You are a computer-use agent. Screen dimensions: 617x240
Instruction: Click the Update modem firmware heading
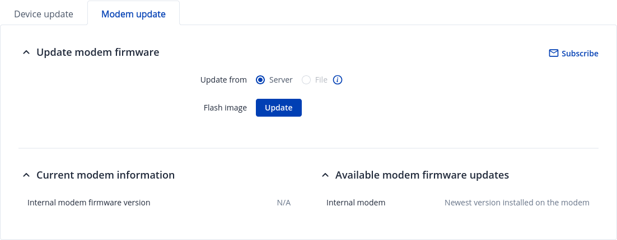click(x=98, y=52)
